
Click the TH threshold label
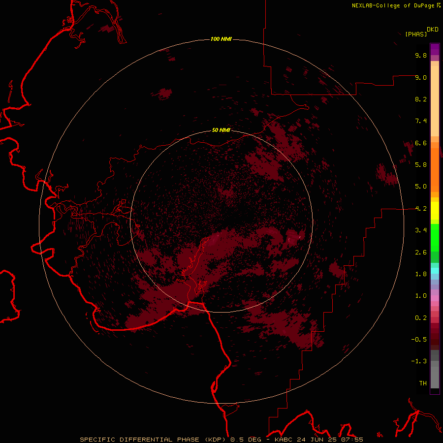click(x=423, y=383)
